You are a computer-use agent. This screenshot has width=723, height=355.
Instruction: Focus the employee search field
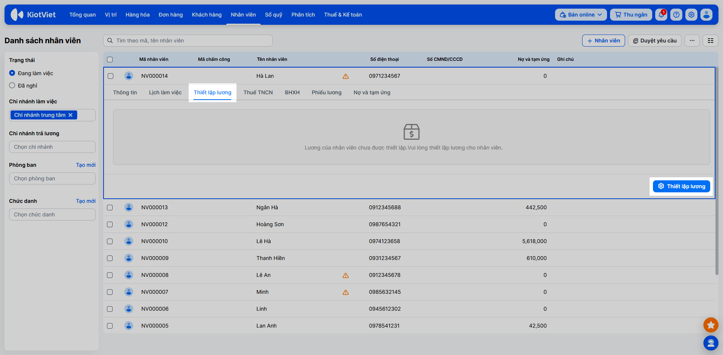tap(188, 41)
